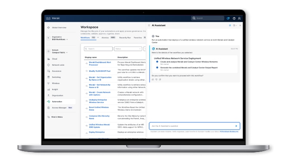Open the Network-wide sidebar section
The width and height of the screenshot is (287, 161).
coord(58,65)
